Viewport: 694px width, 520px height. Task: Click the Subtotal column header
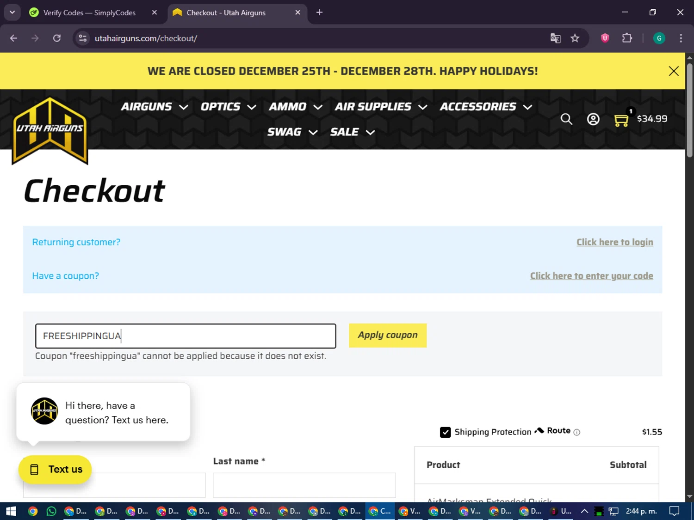pos(628,465)
